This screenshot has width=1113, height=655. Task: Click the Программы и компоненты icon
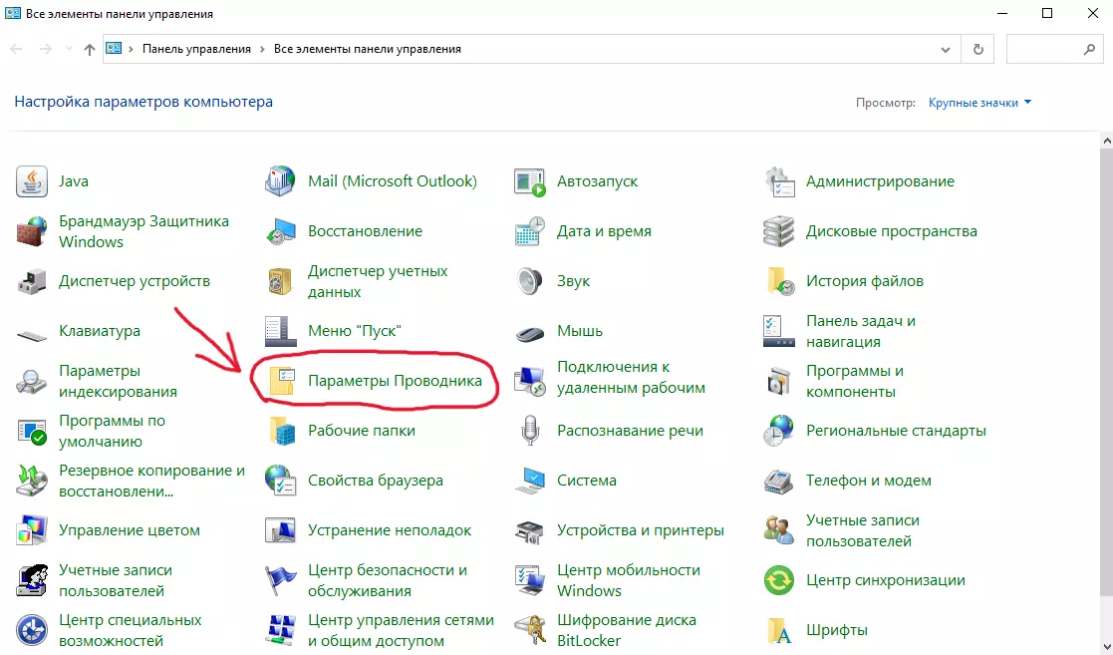(x=778, y=382)
